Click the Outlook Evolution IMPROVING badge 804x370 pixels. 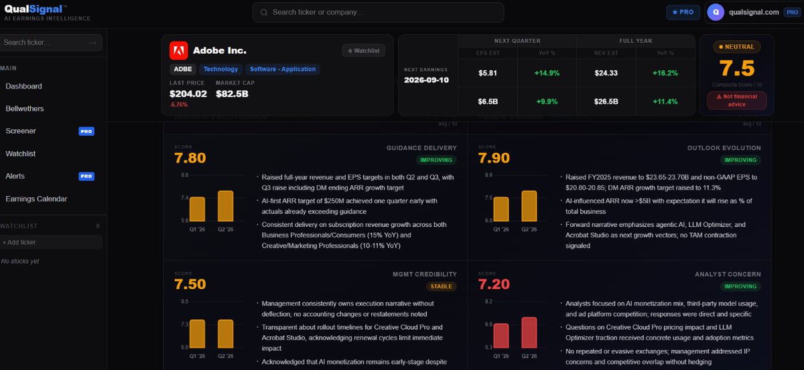click(740, 160)
